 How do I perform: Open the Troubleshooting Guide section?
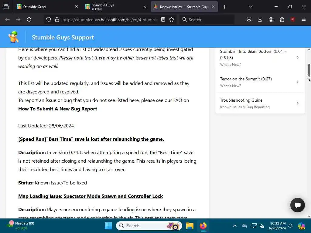(x=260, y=103)
